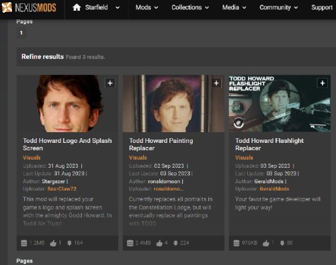Open the Mods dropdown menu
Screen dimensions: 336x265
coord(146,7)
